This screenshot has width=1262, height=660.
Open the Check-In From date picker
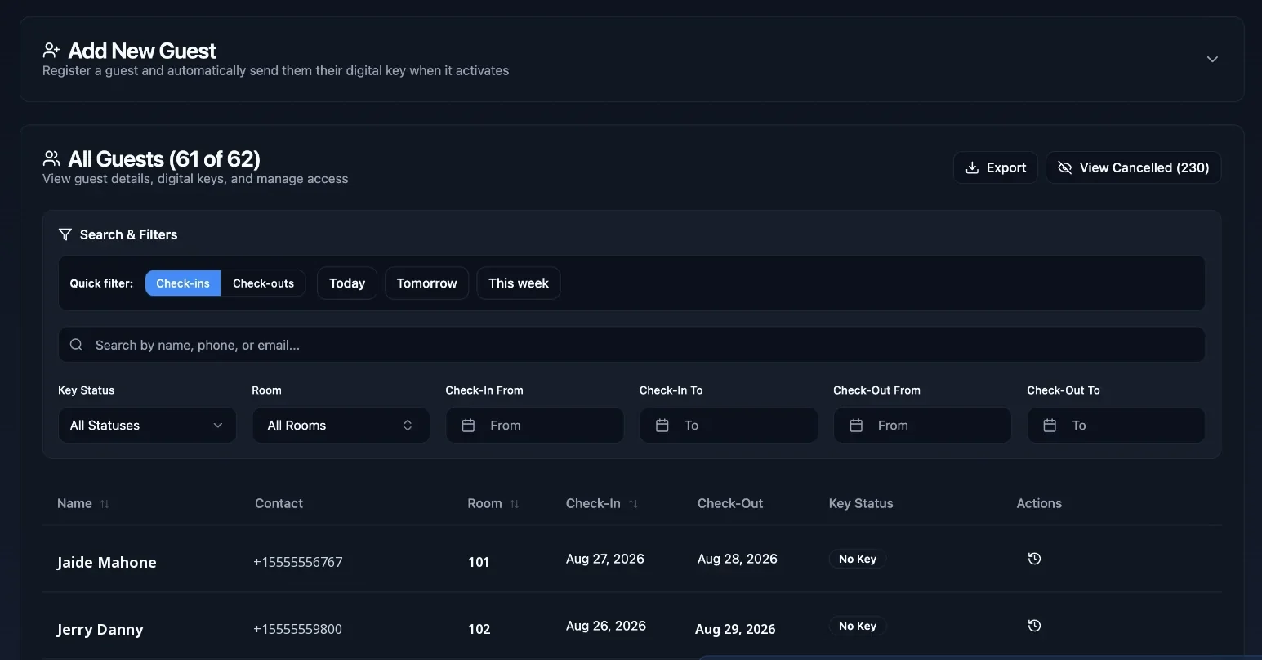tap(534, 426)
